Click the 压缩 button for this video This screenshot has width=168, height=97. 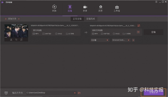(153, 32)
